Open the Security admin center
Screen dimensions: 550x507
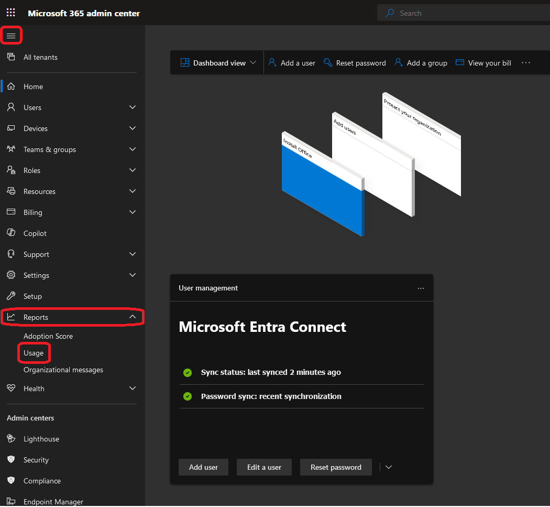click(x=36, y=460)
